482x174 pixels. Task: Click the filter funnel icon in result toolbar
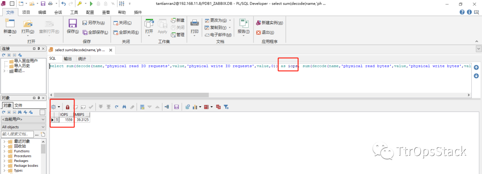click(226, 107)
